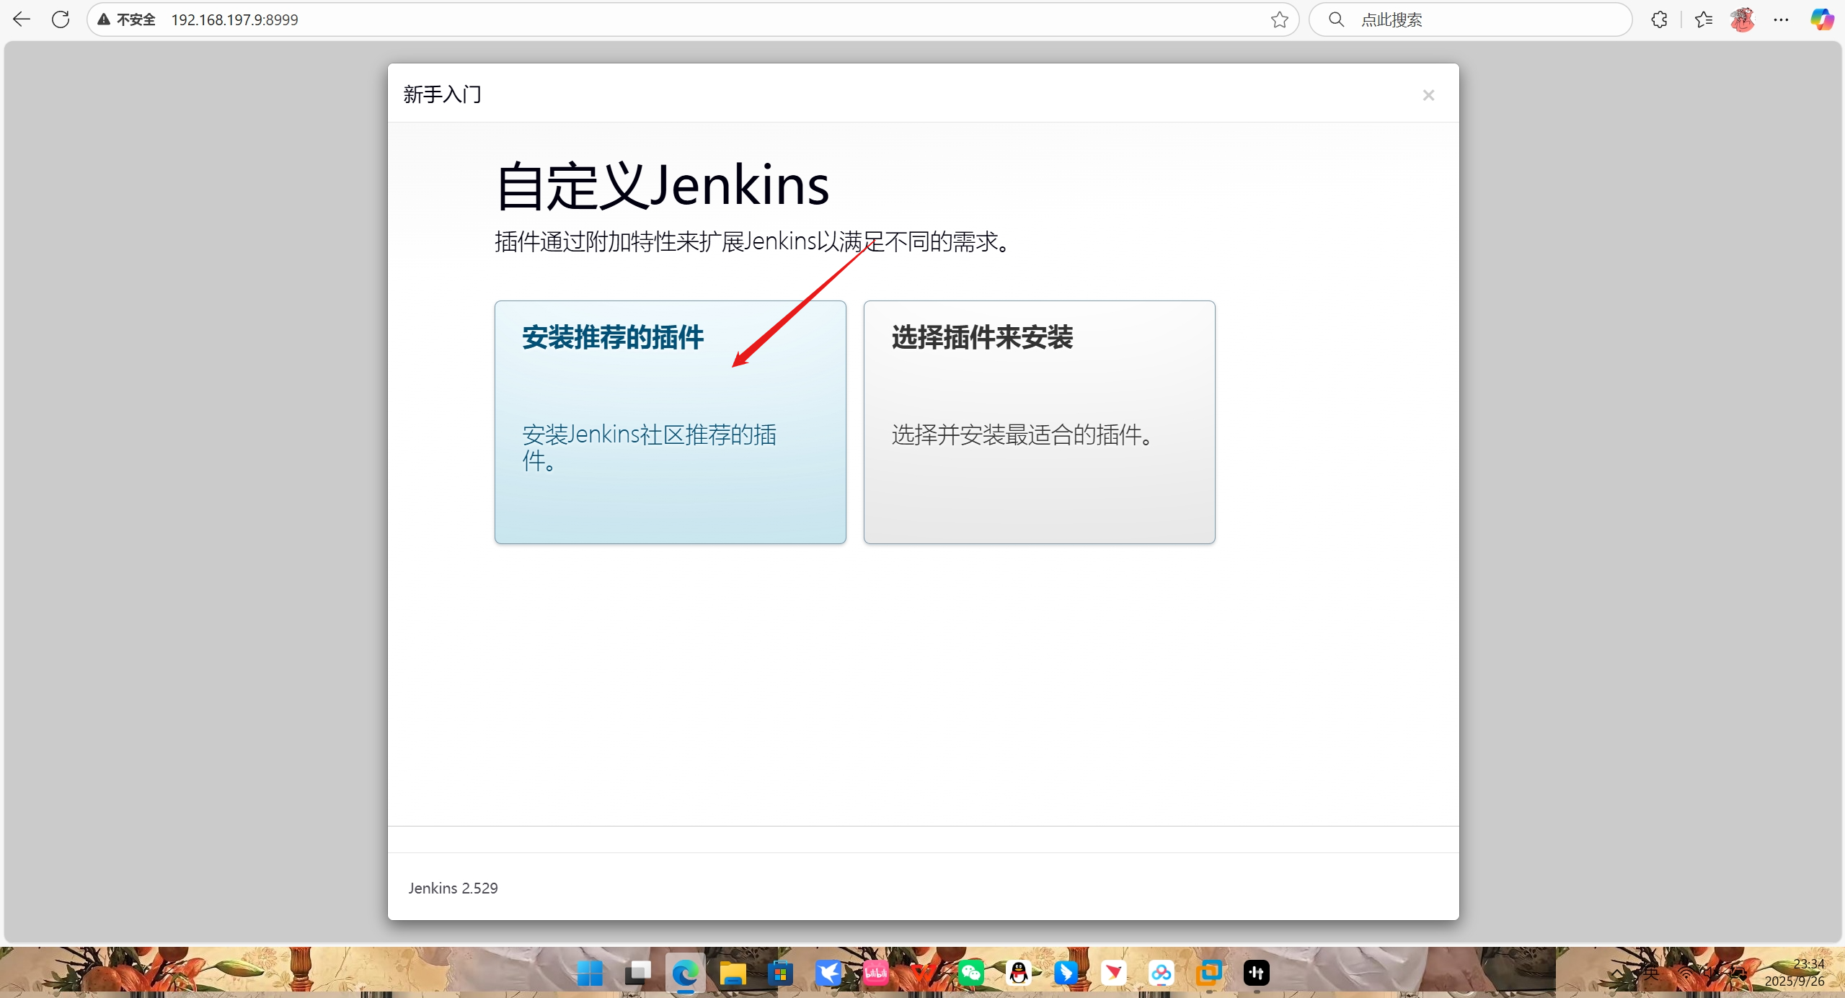The image size is (1845, 998).
Task: Open File Explorer from the taskbar
Action: (733, 973)
